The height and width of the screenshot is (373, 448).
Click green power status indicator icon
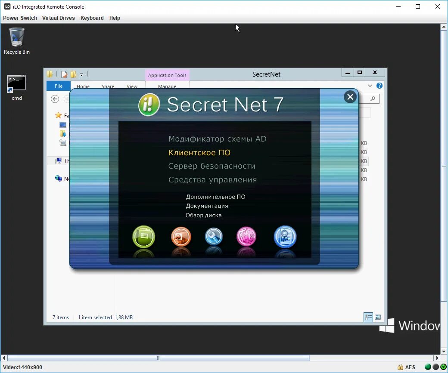[443, 367]
